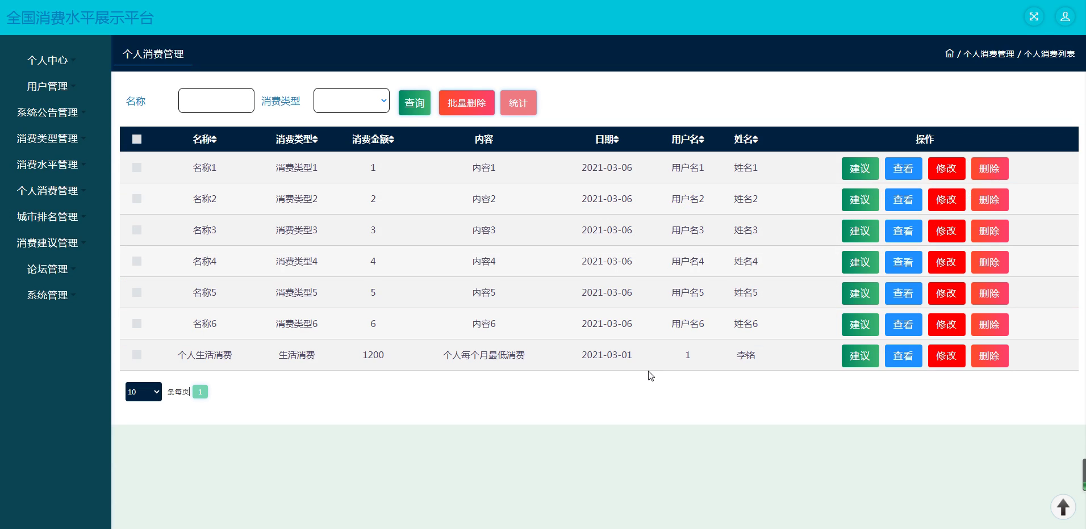Viewport: 1086px width, 529px height.
Task: Select the 个人消费管理 page tab
Action: pos(153,54)
